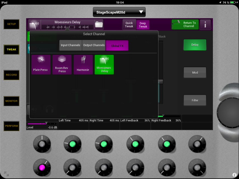Screen dimensions: 239x179
Task: Expand the StageScapeM20d device dropdown
Action: pyautogui.click(x=119, y=12)
